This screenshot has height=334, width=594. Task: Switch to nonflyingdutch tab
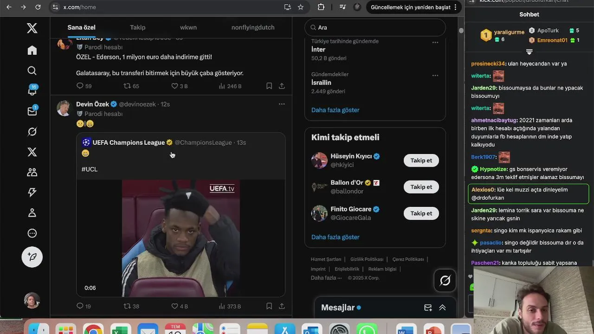[253, 27]
